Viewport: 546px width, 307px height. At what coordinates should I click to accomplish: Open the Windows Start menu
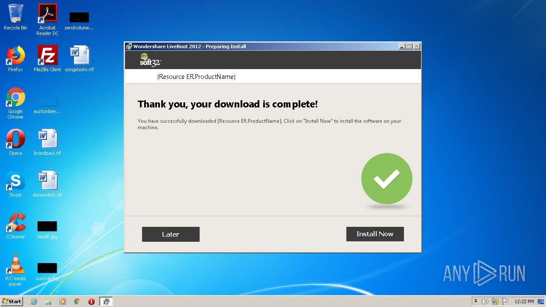pos(12,301)
